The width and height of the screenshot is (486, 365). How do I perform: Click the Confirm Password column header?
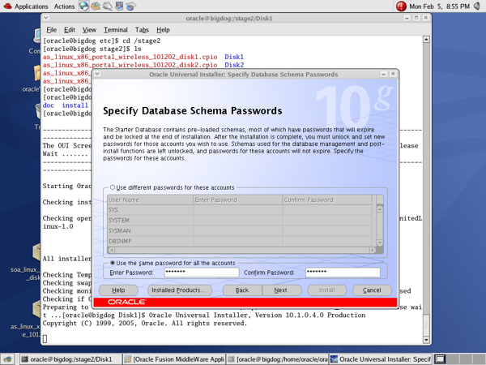click(x=327, y=200)
